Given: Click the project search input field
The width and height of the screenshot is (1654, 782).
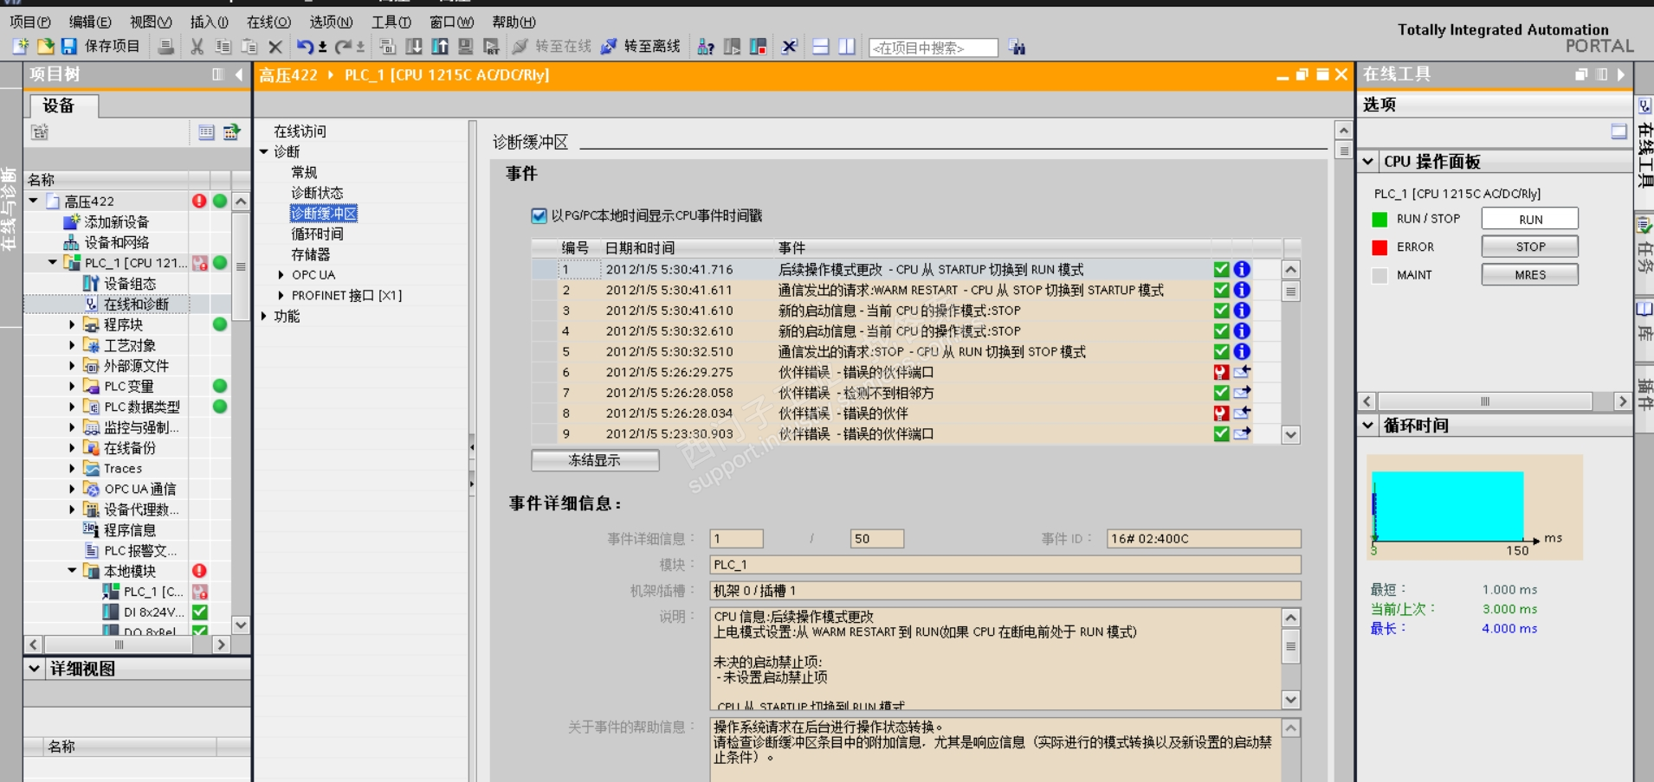Looking at the screenshot, I should [934, 48].
